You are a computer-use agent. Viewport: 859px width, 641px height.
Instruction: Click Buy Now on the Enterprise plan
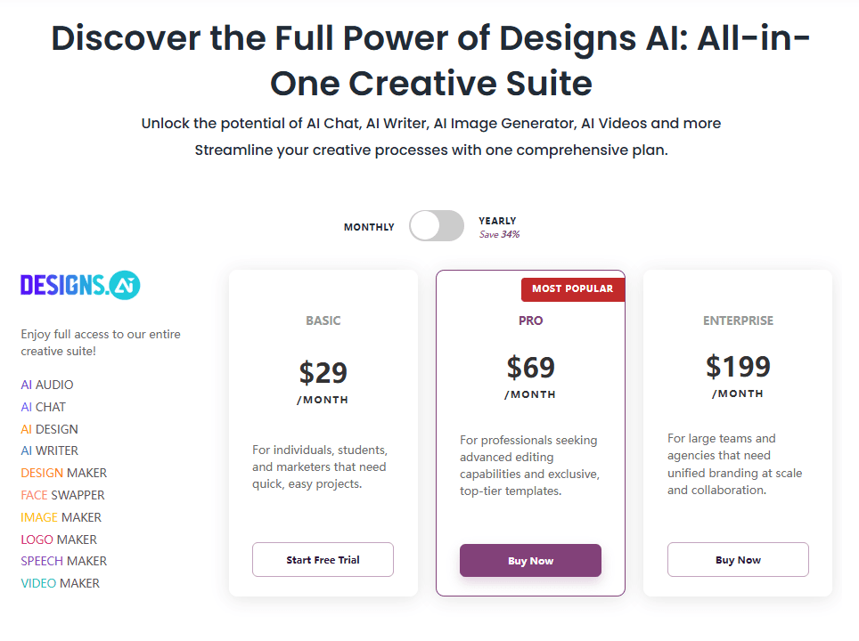(738, 560)
